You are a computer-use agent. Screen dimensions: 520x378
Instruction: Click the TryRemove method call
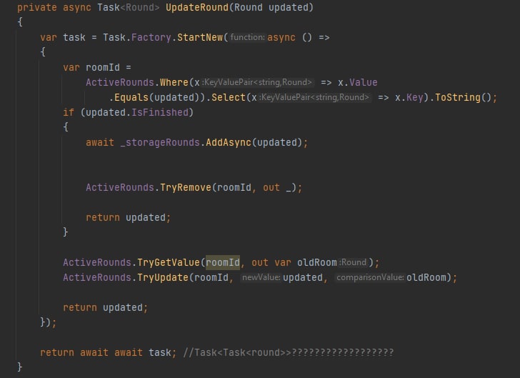pyautogui.click(x=186, y=187)
